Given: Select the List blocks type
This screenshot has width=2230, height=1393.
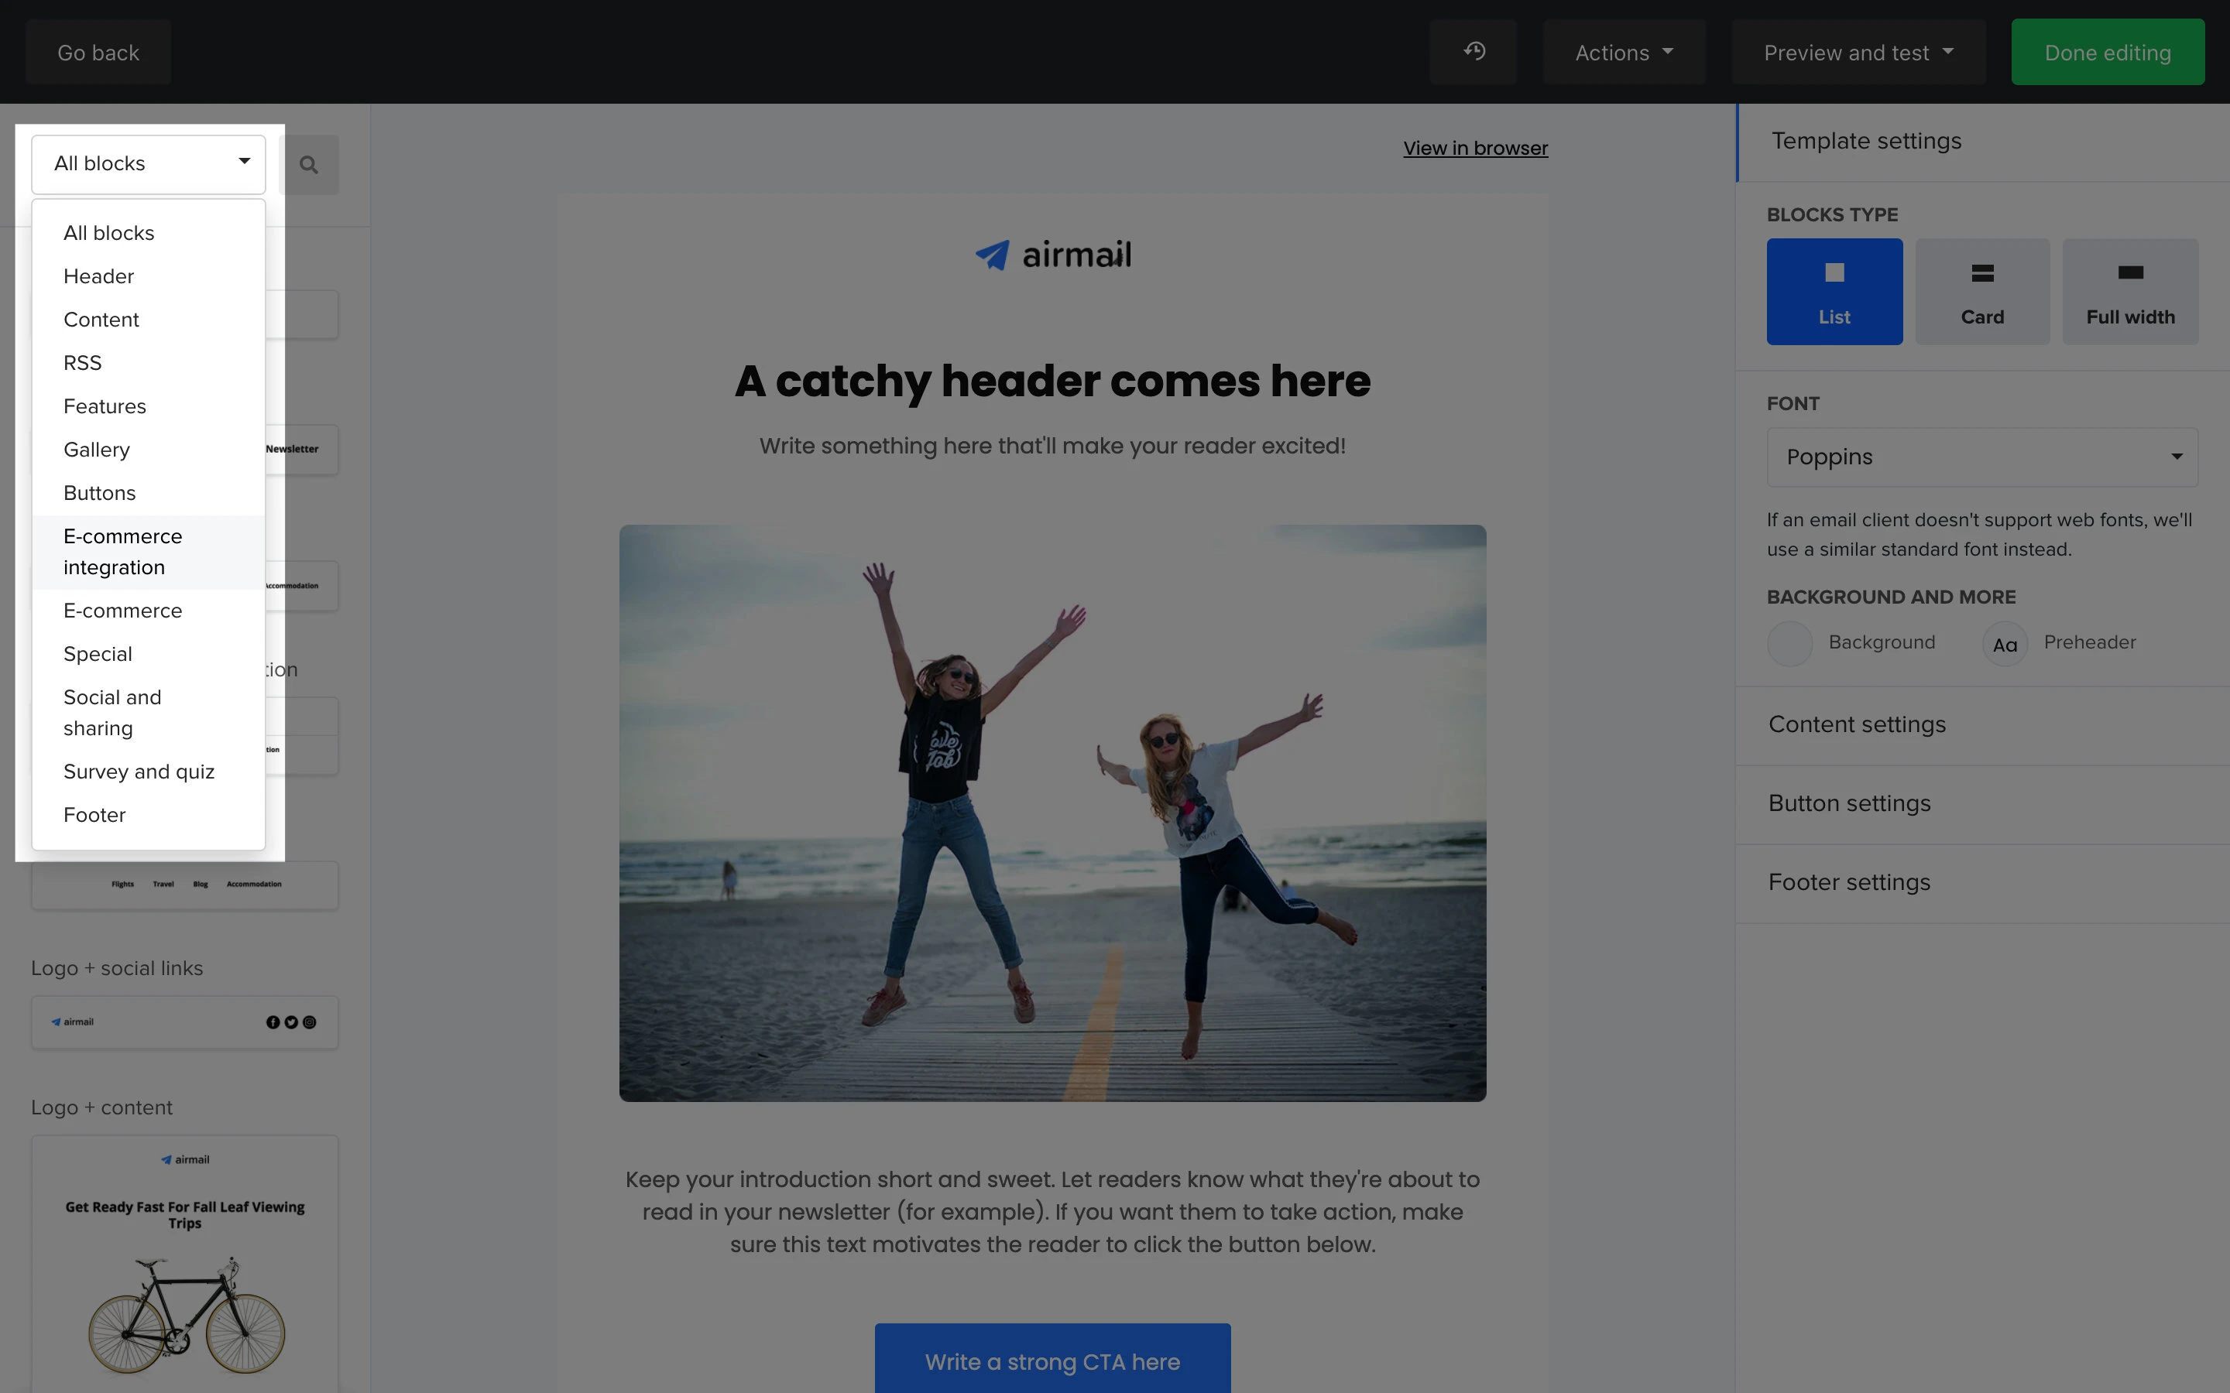Looking at the screenshot, I should pos(1834,291).
